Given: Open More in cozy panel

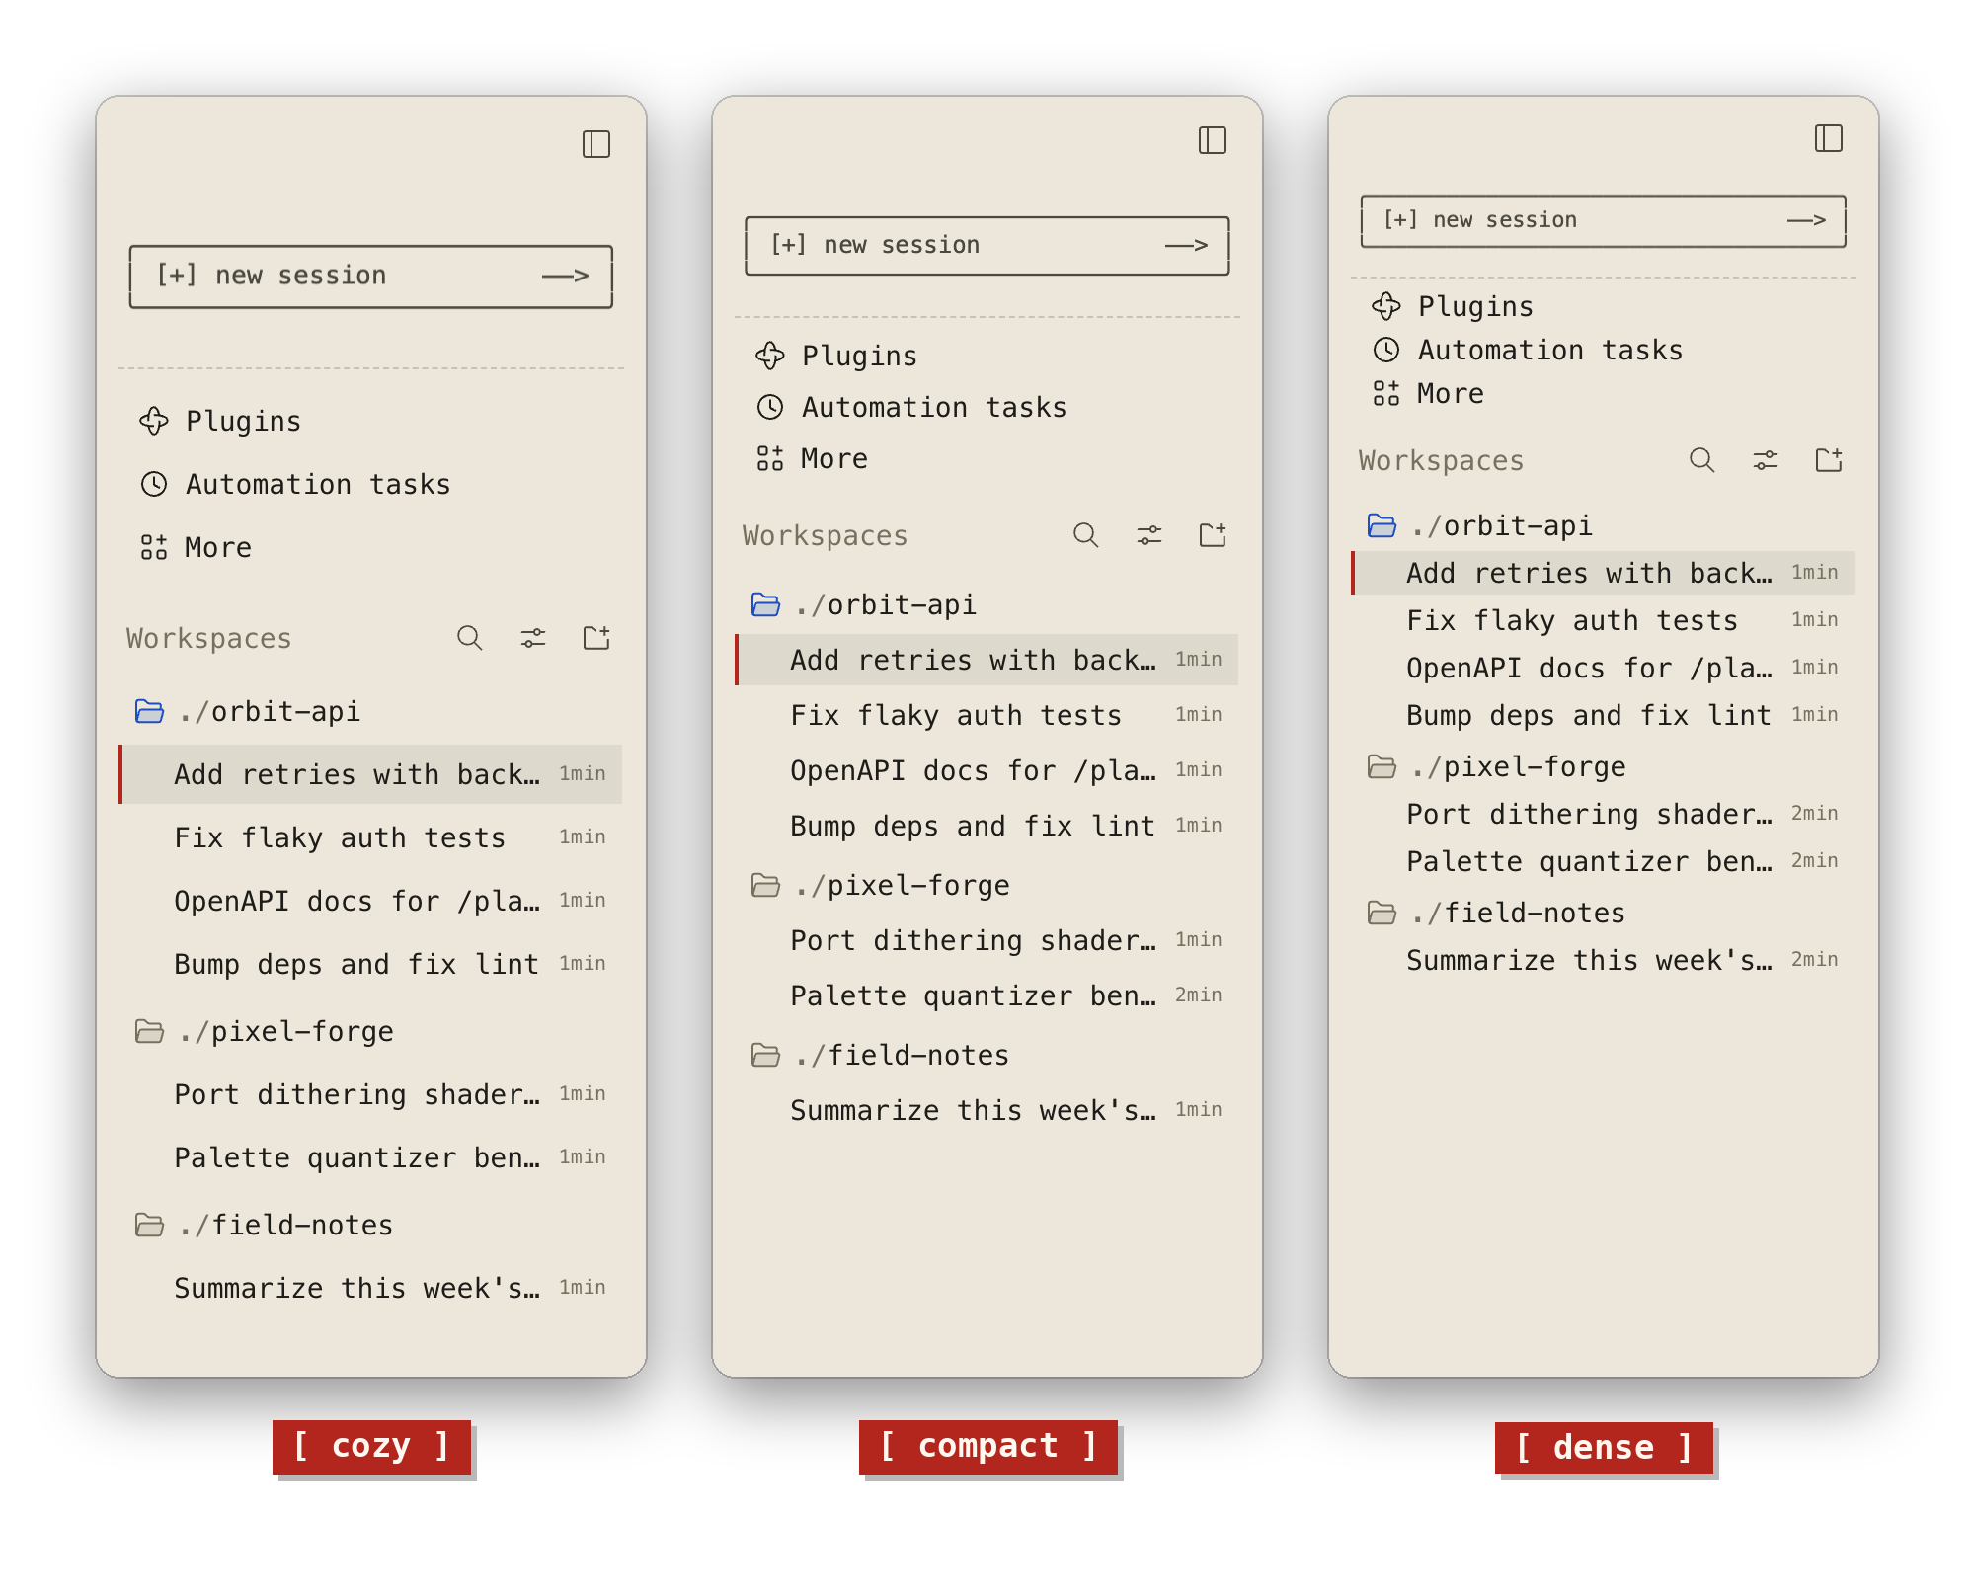Looking at the screenshot, I should 371,547.
